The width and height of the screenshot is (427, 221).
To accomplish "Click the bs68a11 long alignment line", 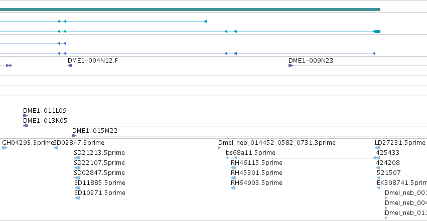I will point(303,158).
